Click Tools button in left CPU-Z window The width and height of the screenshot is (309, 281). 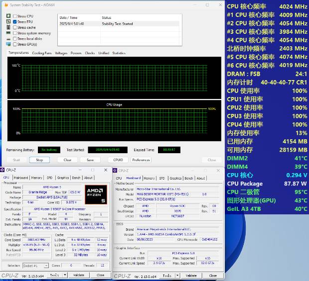coord(55,275)
